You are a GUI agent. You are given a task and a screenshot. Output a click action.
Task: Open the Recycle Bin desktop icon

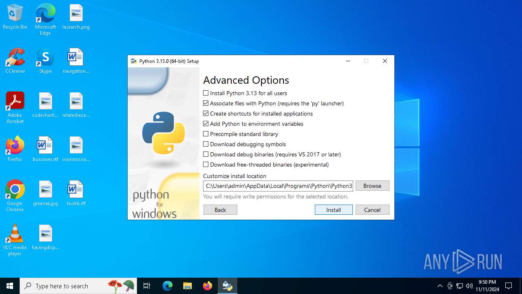[x=15, y=17]
